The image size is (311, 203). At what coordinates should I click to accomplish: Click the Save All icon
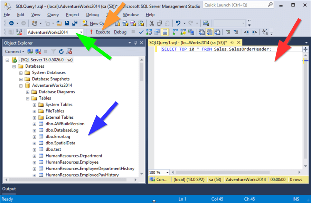click(75, 23)
